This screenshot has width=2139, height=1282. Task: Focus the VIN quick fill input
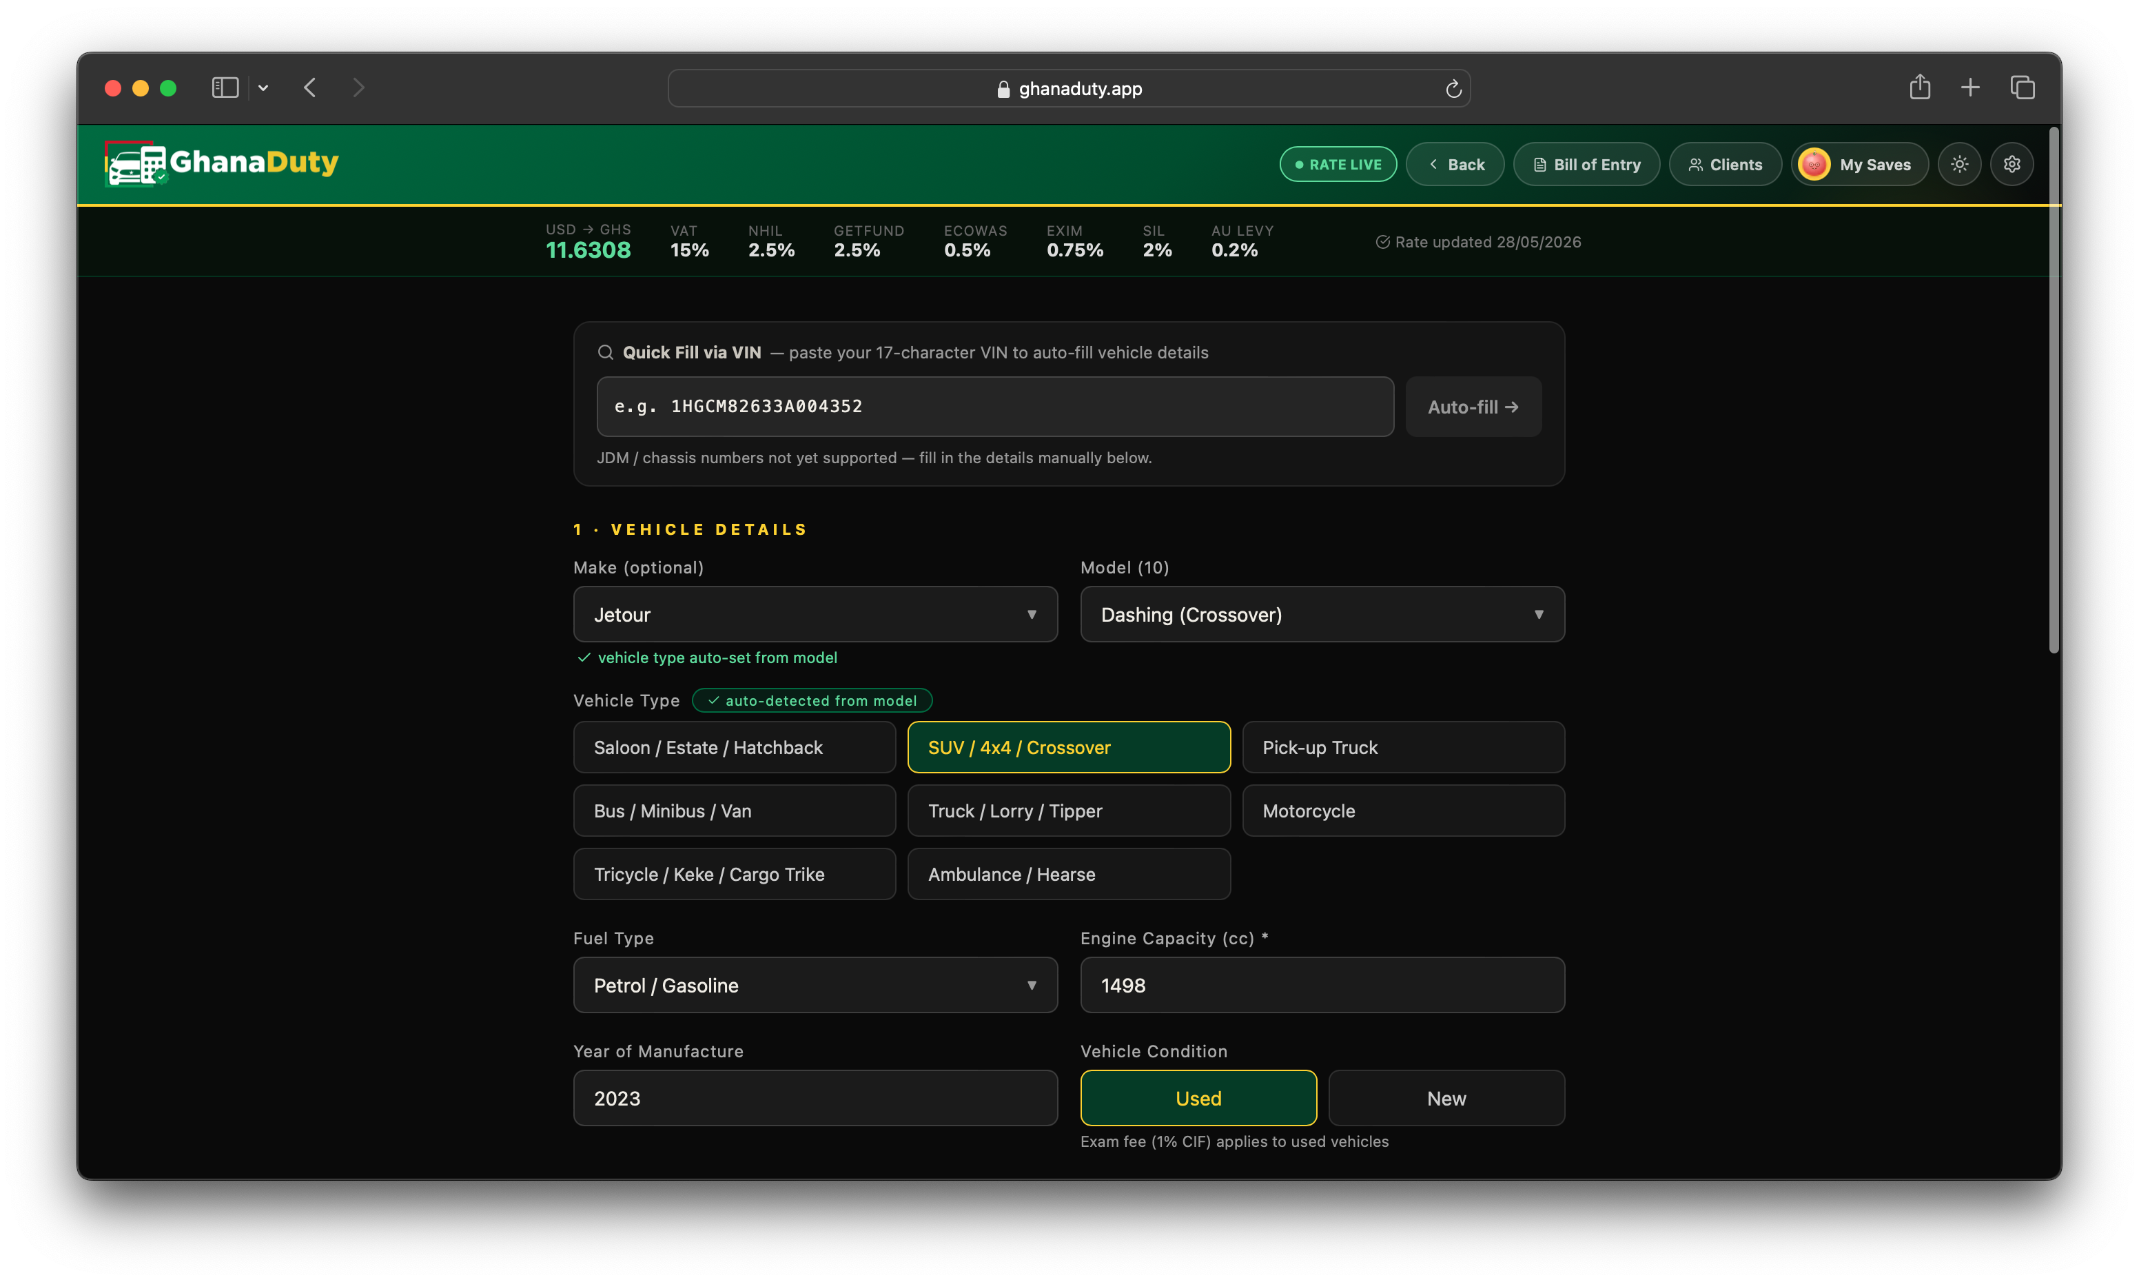pos(995,407)
